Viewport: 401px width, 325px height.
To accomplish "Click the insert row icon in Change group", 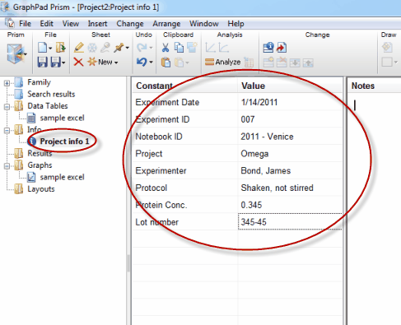I will (x=268, y=63).
